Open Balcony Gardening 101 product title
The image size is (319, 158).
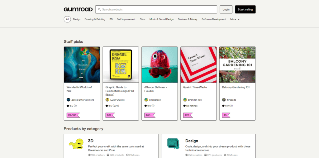tap(236, 87)
